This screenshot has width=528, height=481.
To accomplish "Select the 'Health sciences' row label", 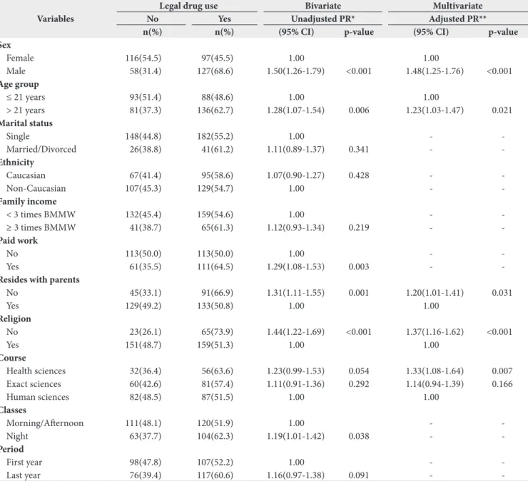I will tap(36, 371).
